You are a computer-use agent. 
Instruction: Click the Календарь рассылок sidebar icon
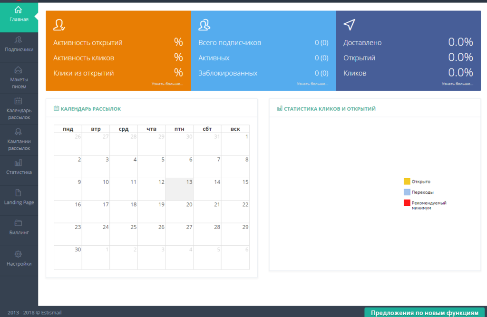[x=19, y=101]
